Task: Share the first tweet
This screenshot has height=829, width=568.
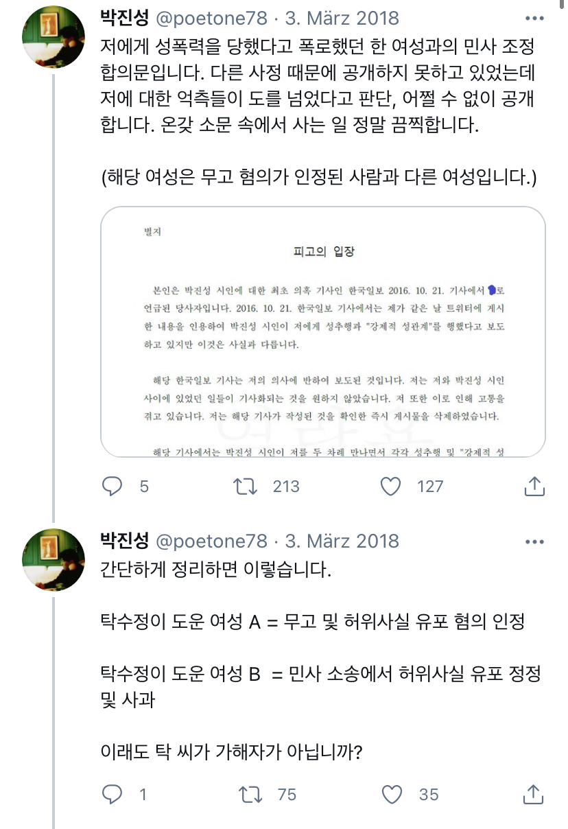Action: pyautogui.click(x=534, y=487)
